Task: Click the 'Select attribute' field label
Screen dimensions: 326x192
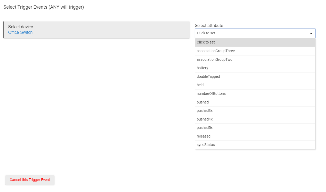Action: [209, 25]
